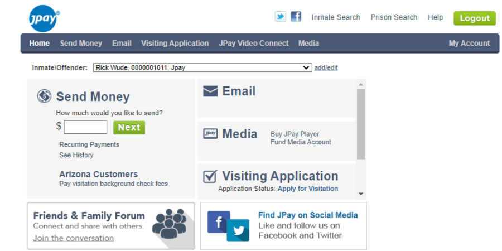Screen dimensions: 502x251
Task: Click the add/edit inmate link
Action: point(326,68)
